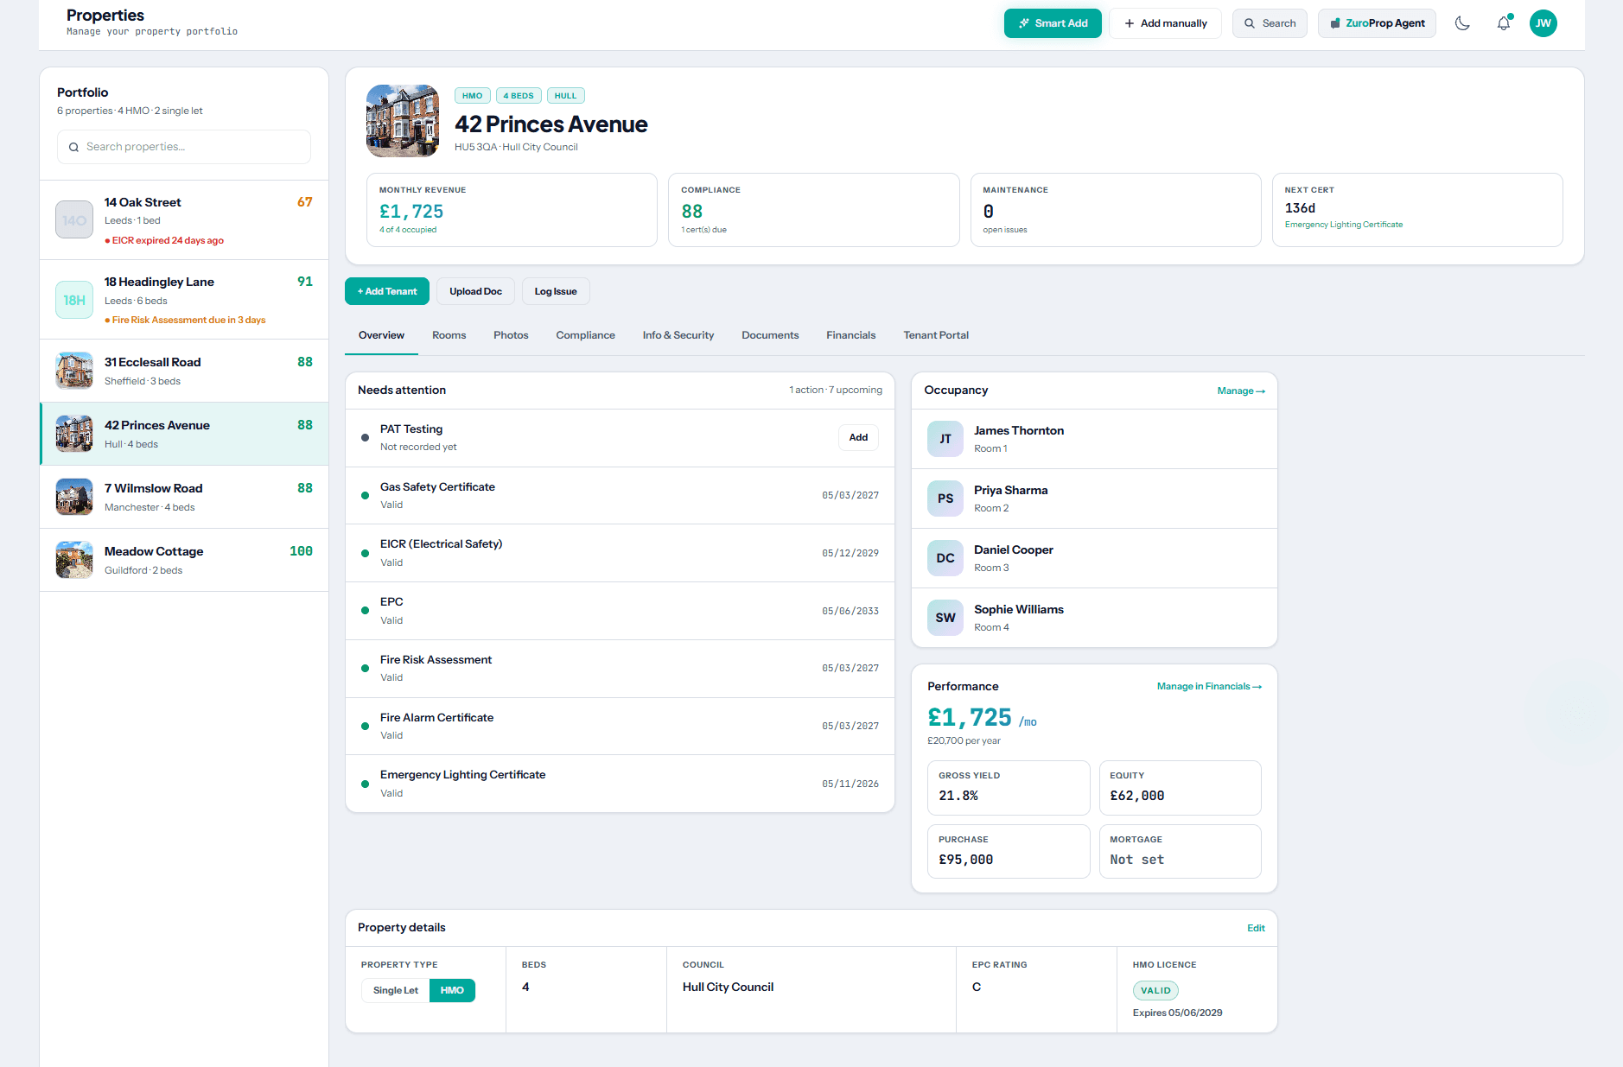Click the Purchase £95,000 tile

click(1009, 852)
